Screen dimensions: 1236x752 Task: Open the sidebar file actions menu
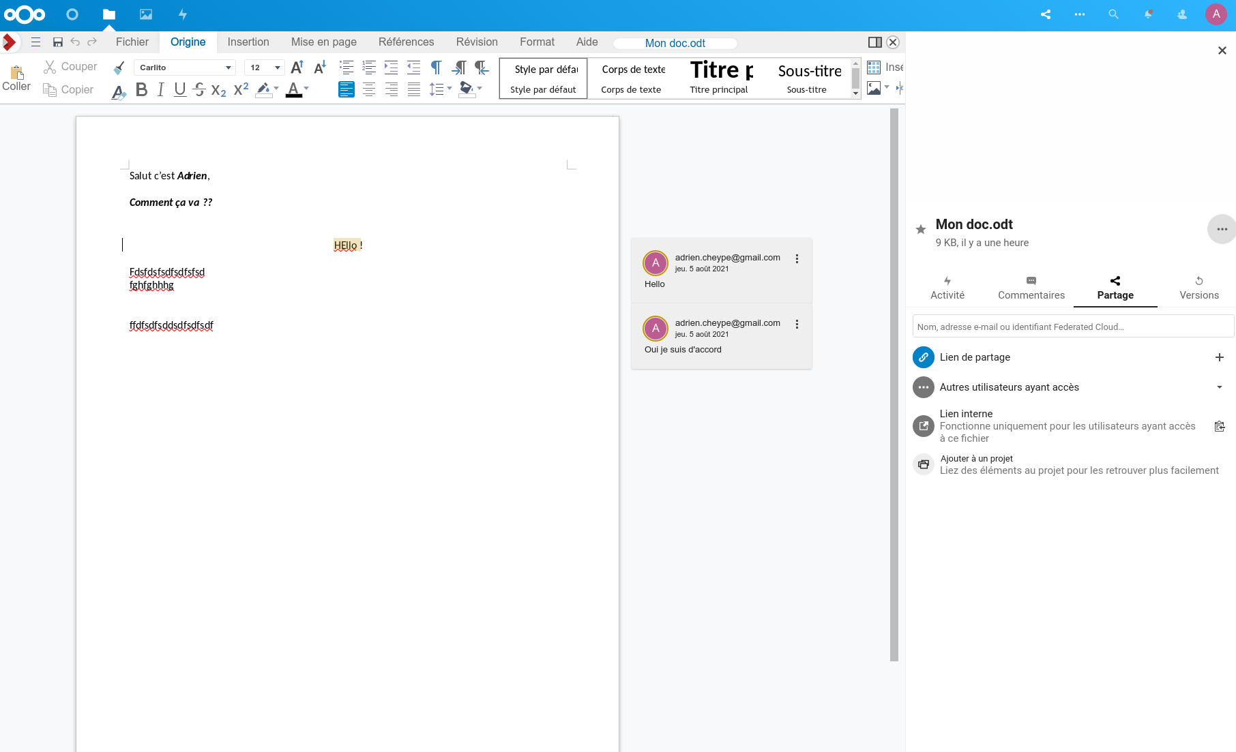click(x=1222, y=229)
